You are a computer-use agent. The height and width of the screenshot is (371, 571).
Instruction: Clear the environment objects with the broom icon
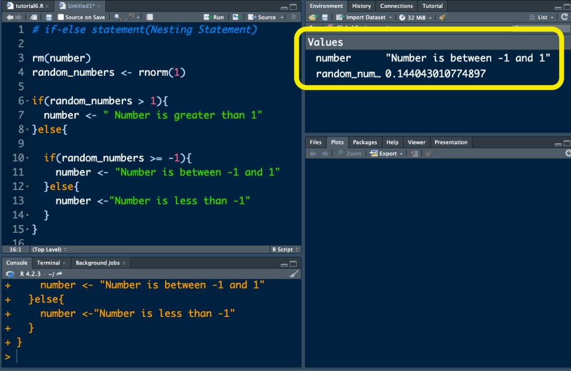click(443, 17)
